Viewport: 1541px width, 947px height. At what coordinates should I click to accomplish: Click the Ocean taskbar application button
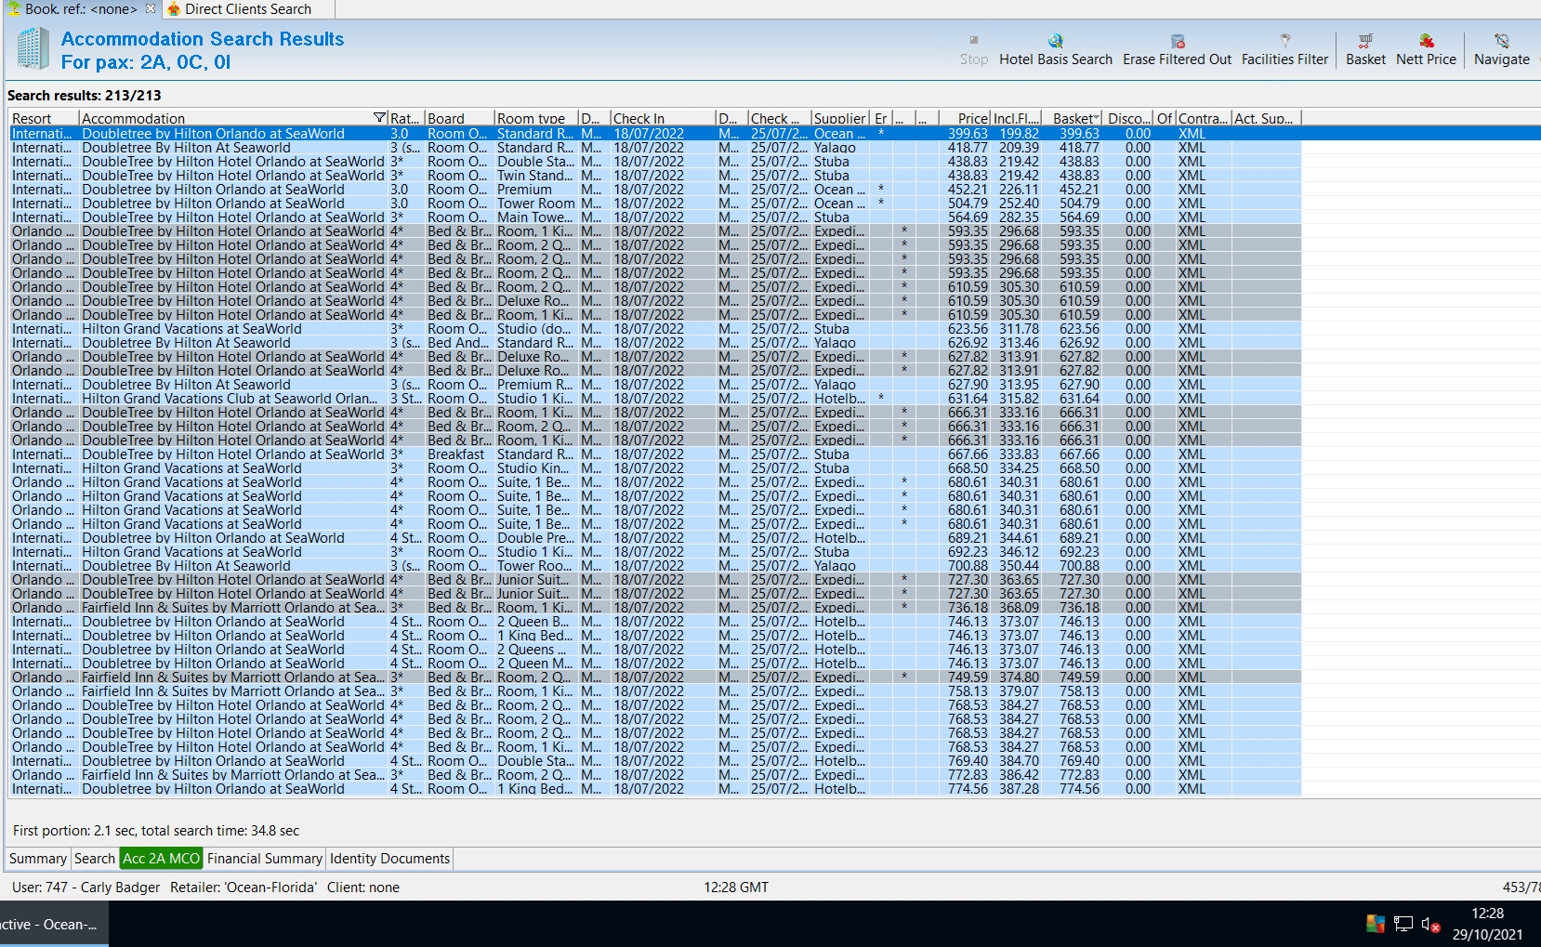point(52,924)
